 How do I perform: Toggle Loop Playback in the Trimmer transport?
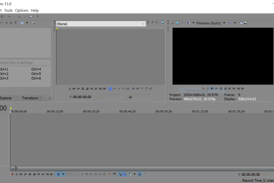pos(70,89)
